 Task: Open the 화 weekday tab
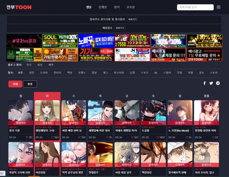(x=47, y=96)
